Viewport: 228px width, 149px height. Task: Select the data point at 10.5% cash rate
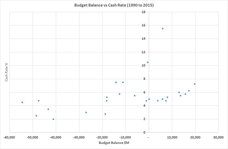click(148, 62)
